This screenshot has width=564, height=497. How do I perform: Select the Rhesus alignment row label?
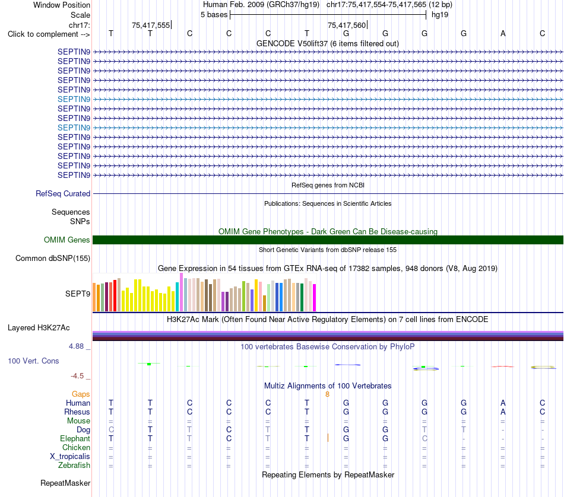tap(77, 412)
